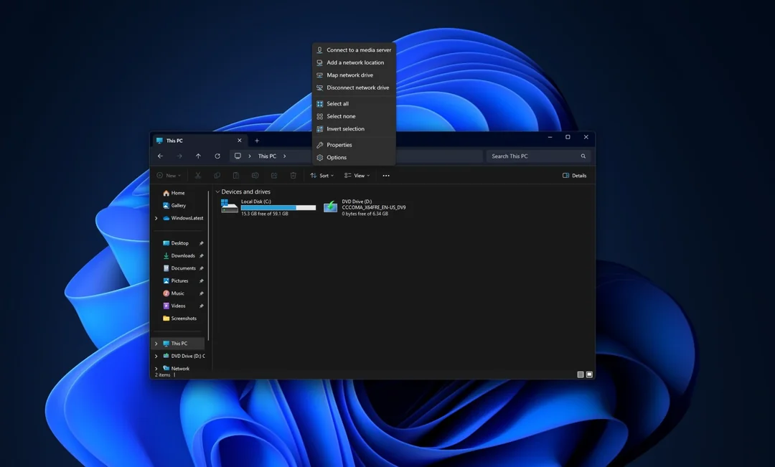Go up one folder level
The image size is (775, 467).
(x=198, y=156)
